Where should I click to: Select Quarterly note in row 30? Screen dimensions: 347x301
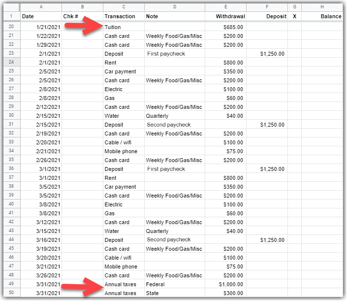click(x=175, y=116)
